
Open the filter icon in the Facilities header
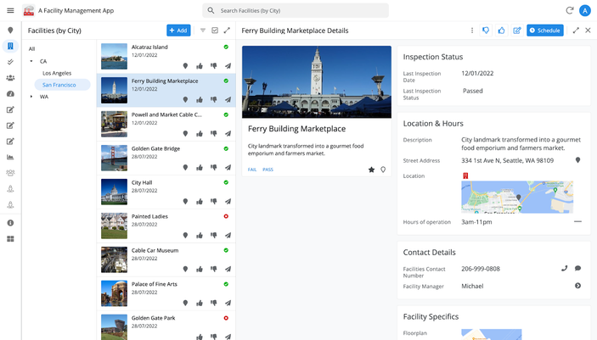click(x=203, y=31)
